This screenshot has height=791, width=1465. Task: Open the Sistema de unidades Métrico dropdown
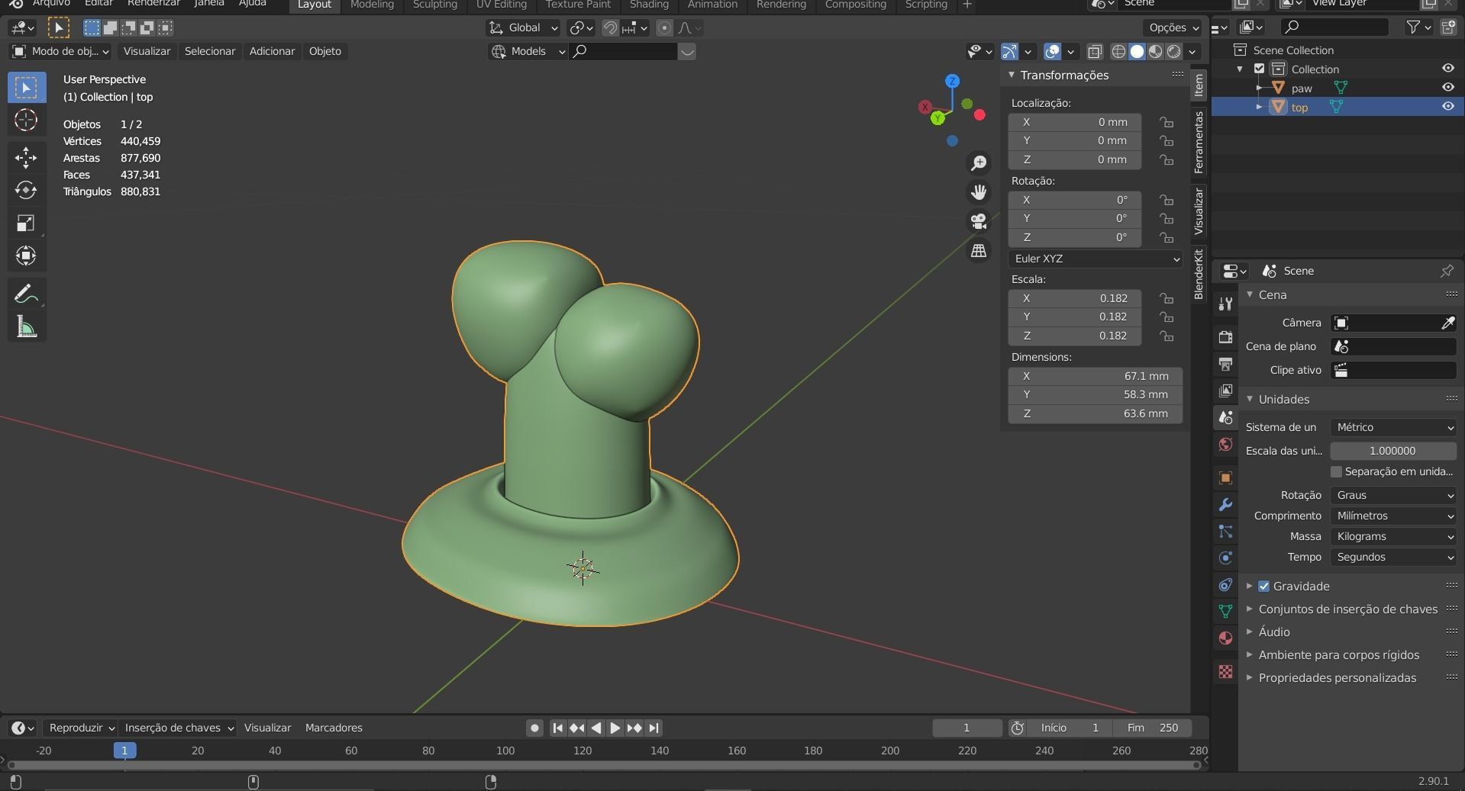coord(1393,427)
